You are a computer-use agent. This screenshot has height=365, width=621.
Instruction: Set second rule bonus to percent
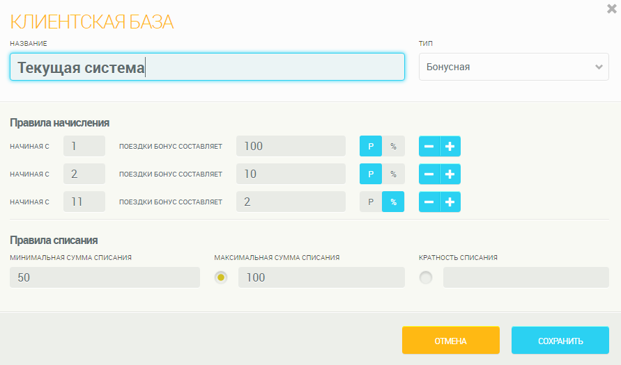tap(393, 174)
